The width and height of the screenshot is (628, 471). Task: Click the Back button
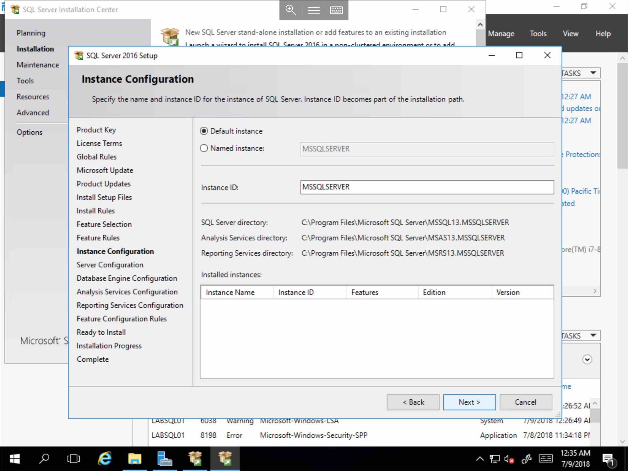point(413,402)
